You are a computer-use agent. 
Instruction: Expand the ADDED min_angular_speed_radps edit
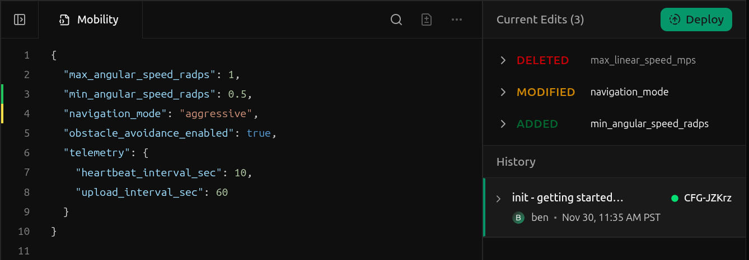point(503,124)
